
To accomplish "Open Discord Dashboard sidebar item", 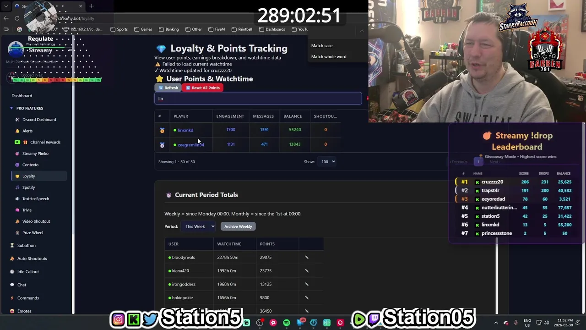I will click(39, 120).
